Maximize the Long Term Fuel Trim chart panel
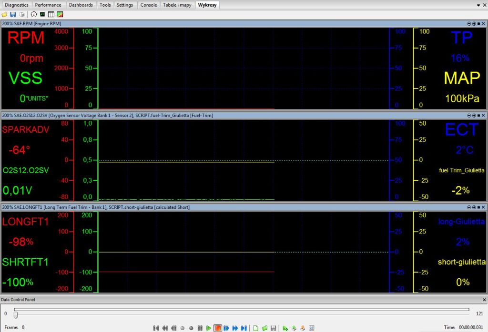This screenshot has height=332, width=488. click(x=479, y=207)
